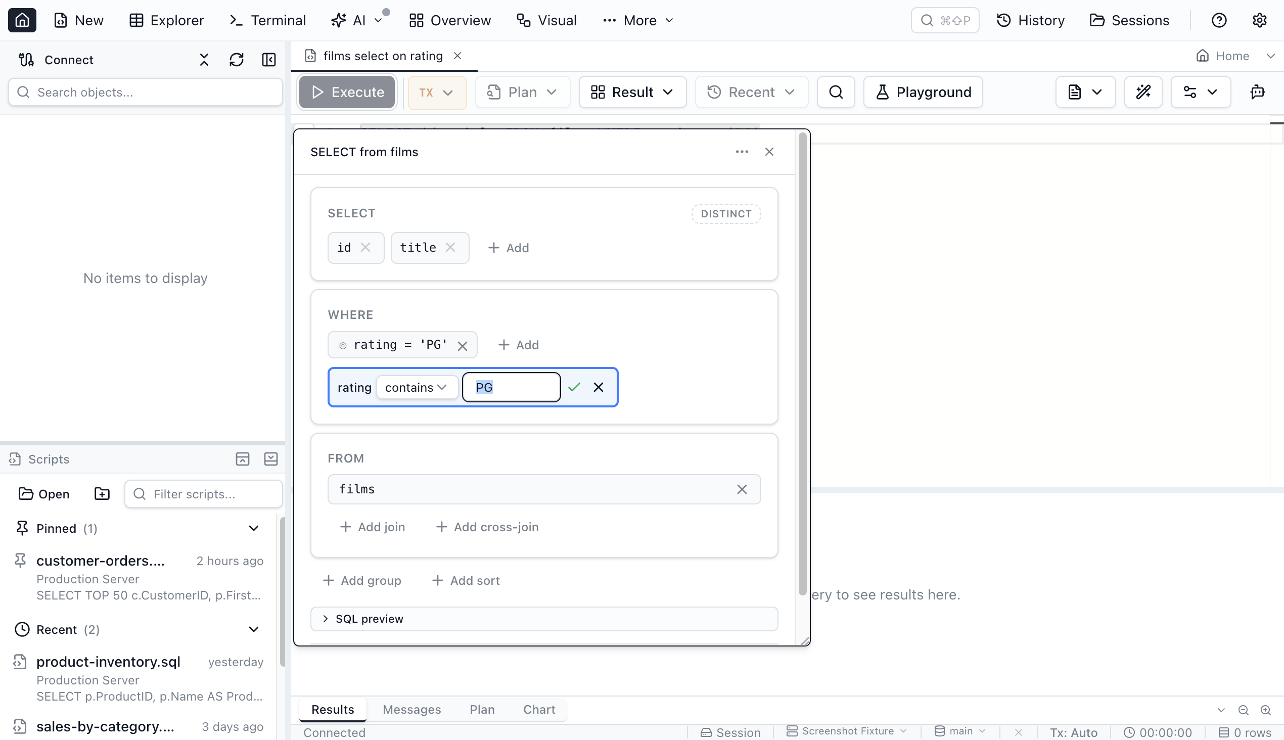The height and width of the screenshot is (740, 1284).
Task: Click Add cross-join
Action: coord(487,527)
